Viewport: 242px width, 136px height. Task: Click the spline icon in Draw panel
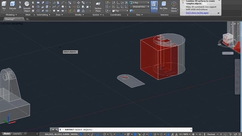pos(54,7)
